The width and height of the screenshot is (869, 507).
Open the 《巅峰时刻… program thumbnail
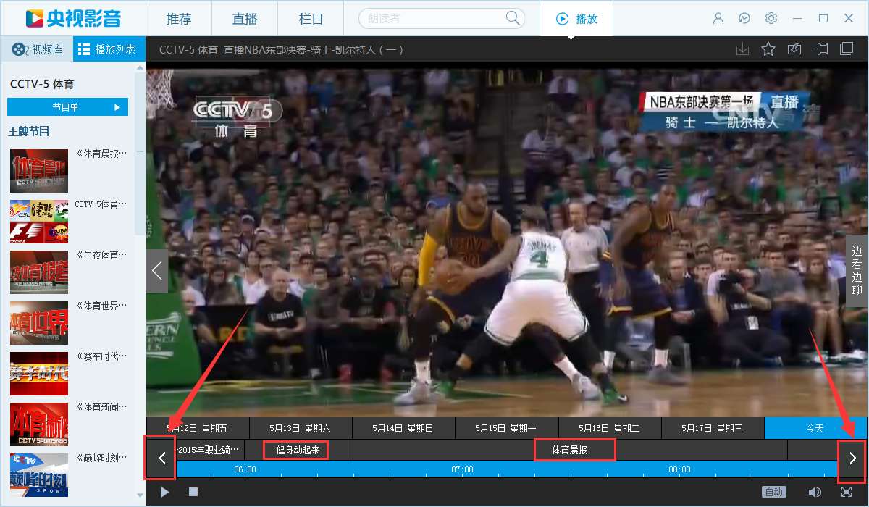coord(39,475)
